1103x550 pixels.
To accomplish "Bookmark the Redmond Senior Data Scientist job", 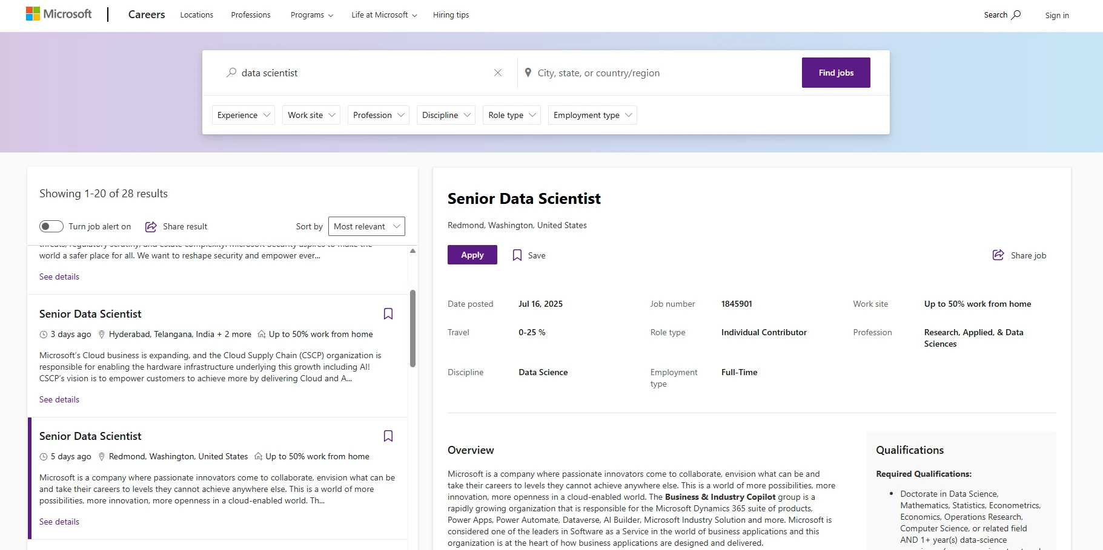I will point(388,436).
